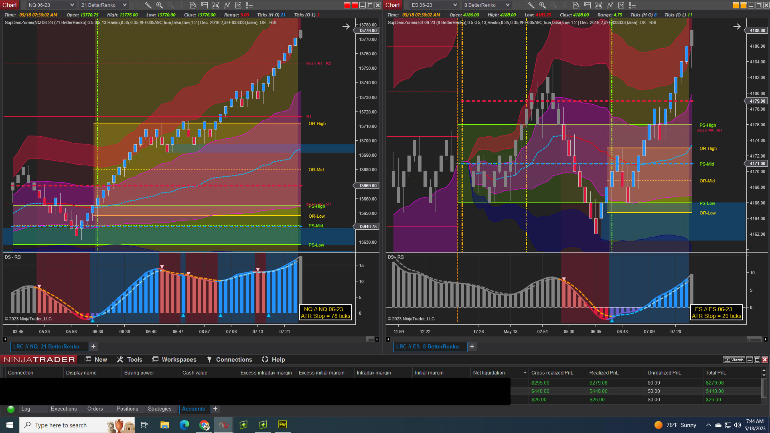Click ES chart horizontal scrollbar thumb
This screenshot has width=770, height=433.
pyautogui.click(x=754, y=339)
